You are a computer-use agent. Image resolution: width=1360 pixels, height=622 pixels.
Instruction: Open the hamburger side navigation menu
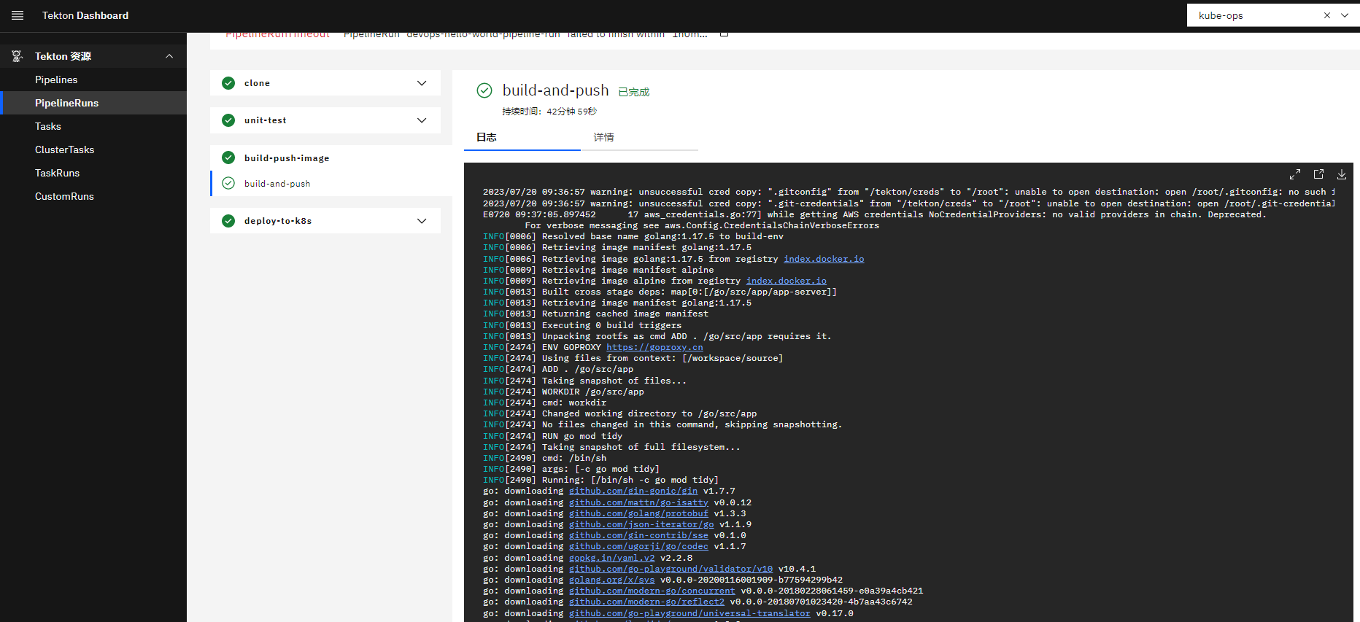[18, 15]
